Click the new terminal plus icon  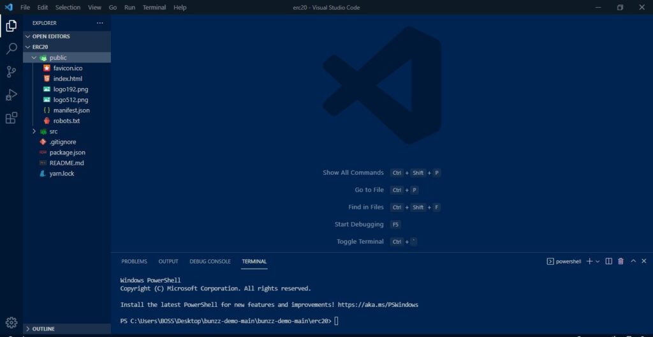tap(589, 261)
